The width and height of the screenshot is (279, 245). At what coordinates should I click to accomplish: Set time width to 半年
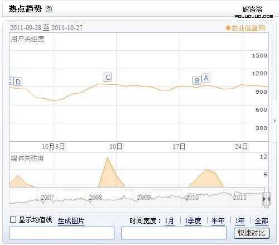pyautogui.click(x=218, y=221)
